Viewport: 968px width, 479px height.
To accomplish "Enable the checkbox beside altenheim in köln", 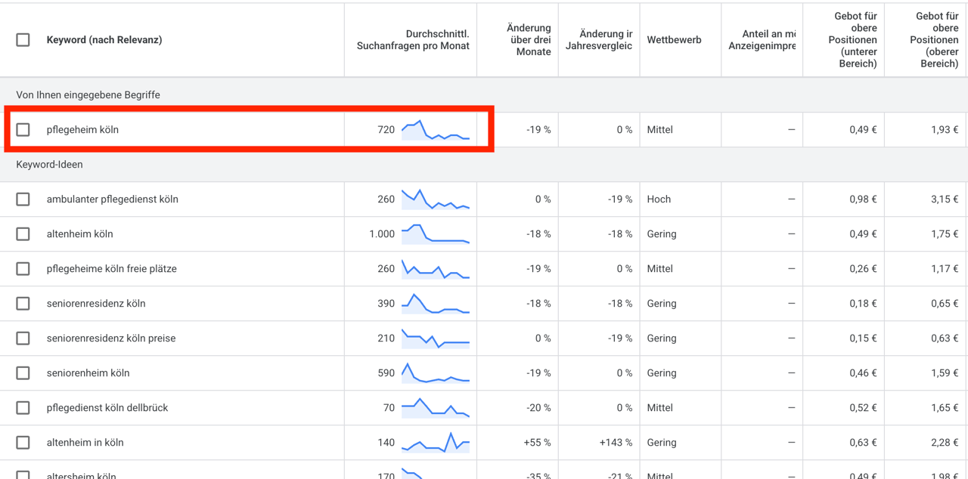I will point(23,443).
